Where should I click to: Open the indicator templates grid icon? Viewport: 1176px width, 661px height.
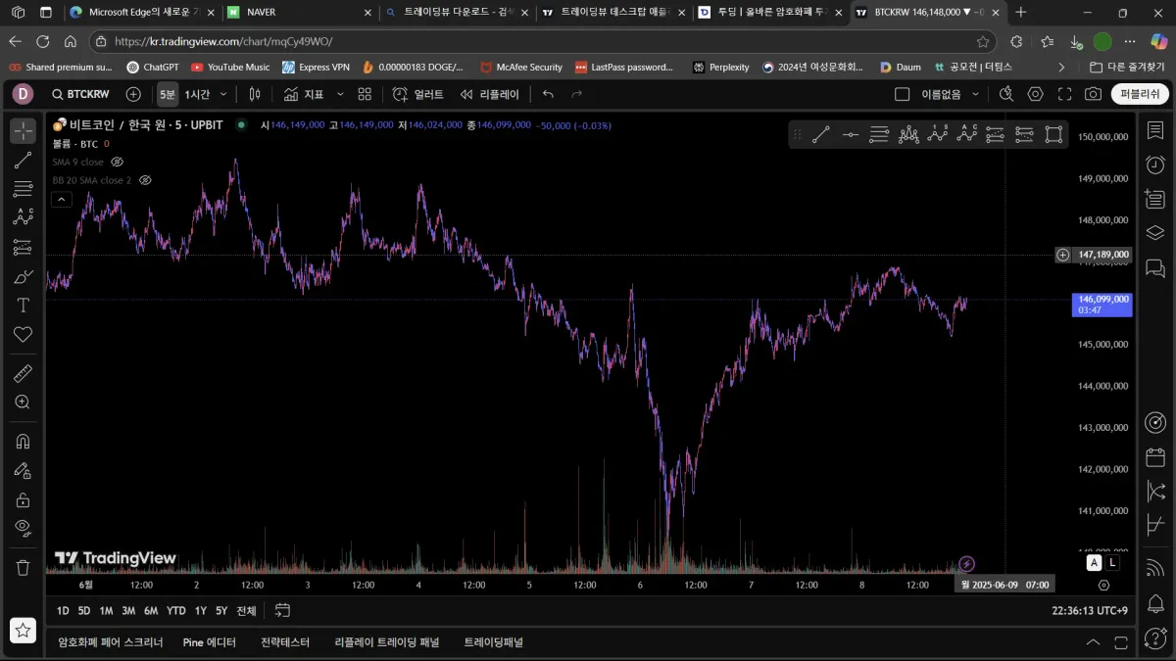[x=365, y=94]
